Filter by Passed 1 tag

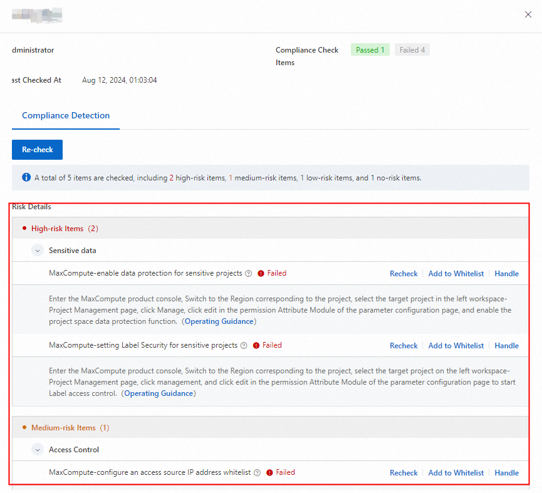click(x=370, y=50)
